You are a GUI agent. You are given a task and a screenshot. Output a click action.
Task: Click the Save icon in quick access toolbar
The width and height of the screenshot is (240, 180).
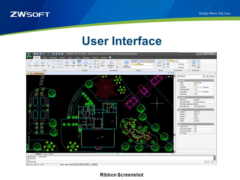(x=40, y=54)
